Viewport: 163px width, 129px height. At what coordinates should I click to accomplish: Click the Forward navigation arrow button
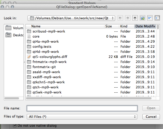pos(128,18)
